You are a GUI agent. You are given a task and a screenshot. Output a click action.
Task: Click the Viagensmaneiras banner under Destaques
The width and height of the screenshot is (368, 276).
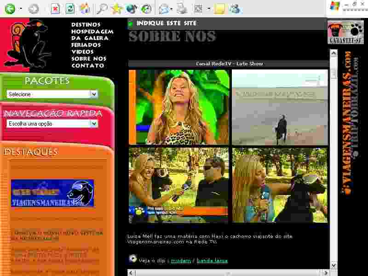tap(52, 193)
